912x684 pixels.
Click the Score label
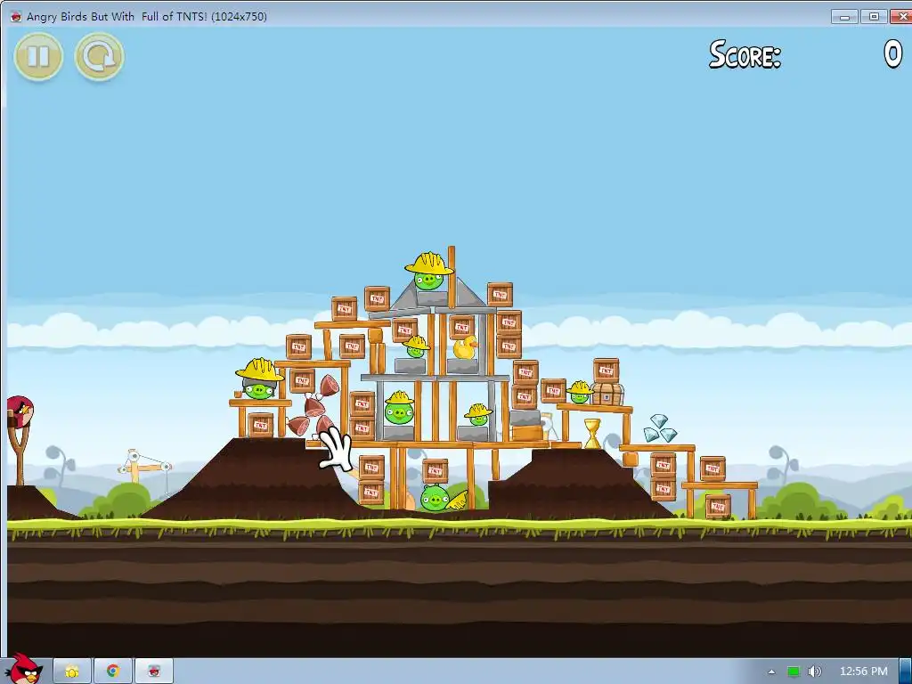click(745, 54)
